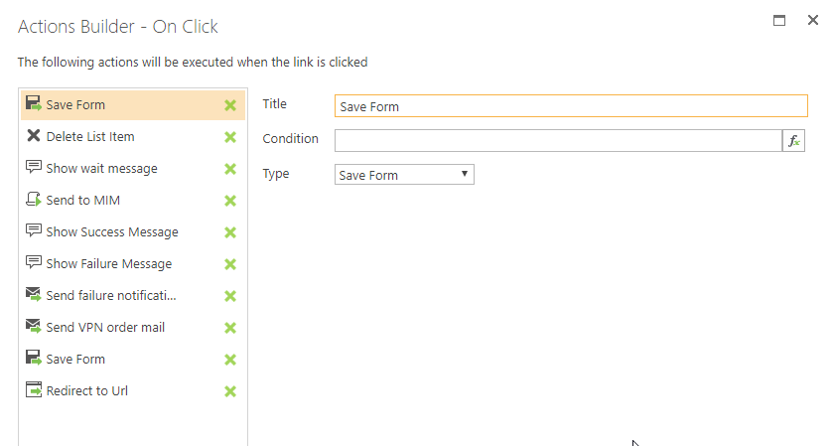This screenshot has height=446, width=833.
Task: Select the Show Failure Message action
Action: [108, 264]
